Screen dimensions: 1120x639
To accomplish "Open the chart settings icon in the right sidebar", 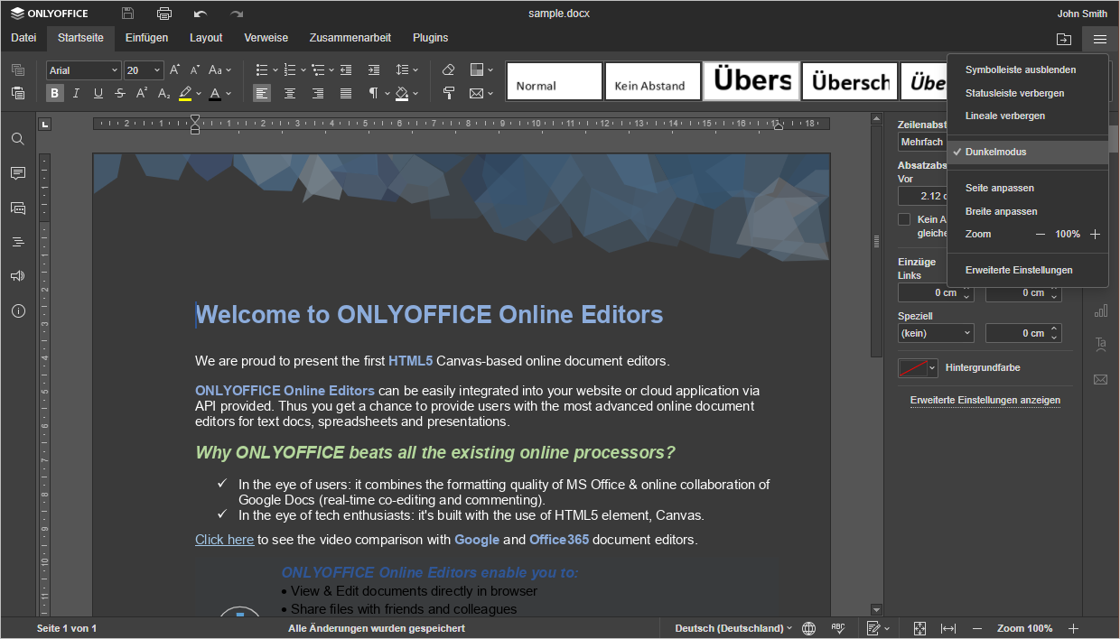I will click(1101, 310).
